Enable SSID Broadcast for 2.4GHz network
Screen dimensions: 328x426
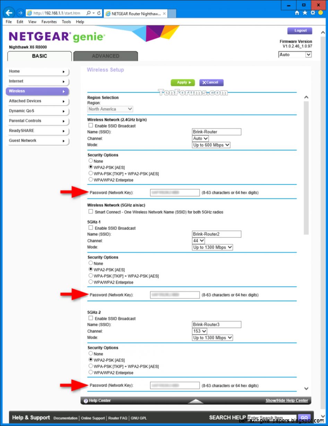pyautogui.click(x=91, y=126)
